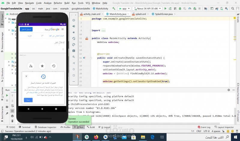The width and height of the screenshot is (240, 141).
Task: Open the Database Inspector tool window
Action: point(46,127)
